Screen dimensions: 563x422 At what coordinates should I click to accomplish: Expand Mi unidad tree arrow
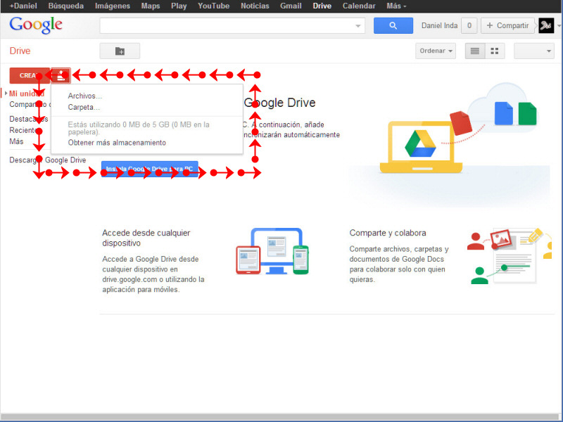6,94
